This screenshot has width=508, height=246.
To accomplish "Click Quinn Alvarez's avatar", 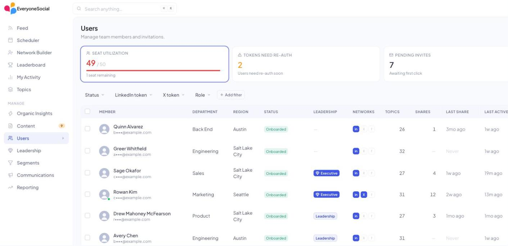I will pos(104,129).
